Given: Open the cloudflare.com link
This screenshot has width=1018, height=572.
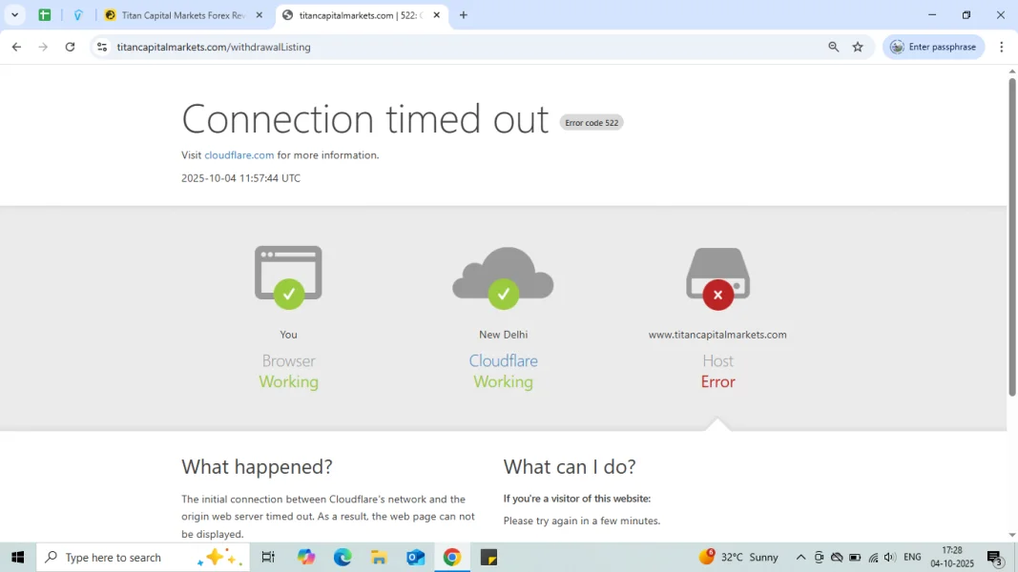Looking at the screenshot, I should [x=239, y=155].
